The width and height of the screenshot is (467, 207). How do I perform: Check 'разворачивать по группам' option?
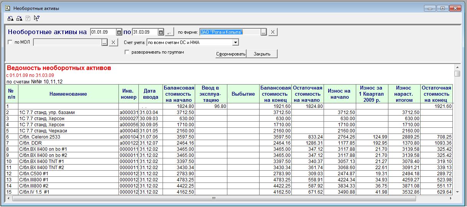[x=127, y=52]
